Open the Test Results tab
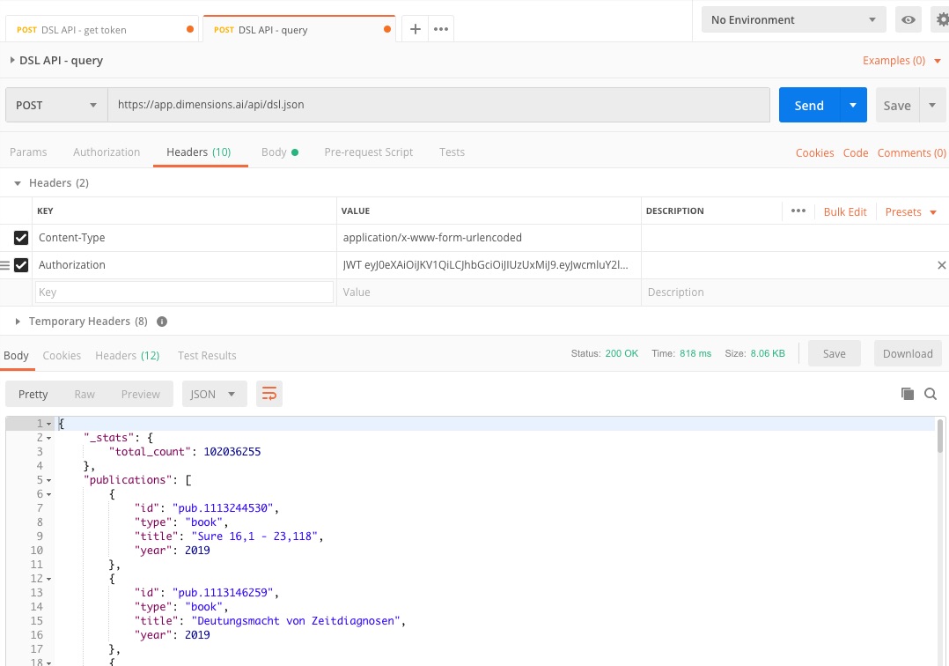 [x=207, y=355]
